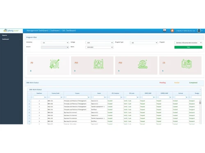Open the Program dropdown
205x153 pixels.
188,43
